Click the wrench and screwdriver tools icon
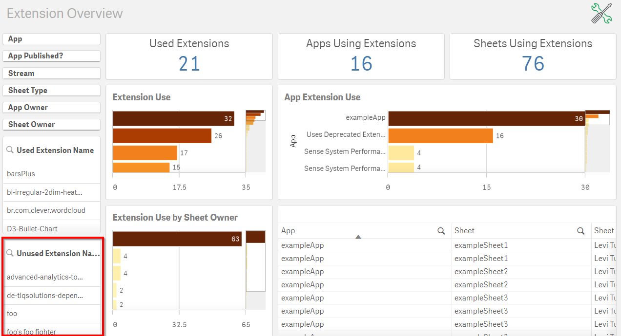 (x=601, y=13)
